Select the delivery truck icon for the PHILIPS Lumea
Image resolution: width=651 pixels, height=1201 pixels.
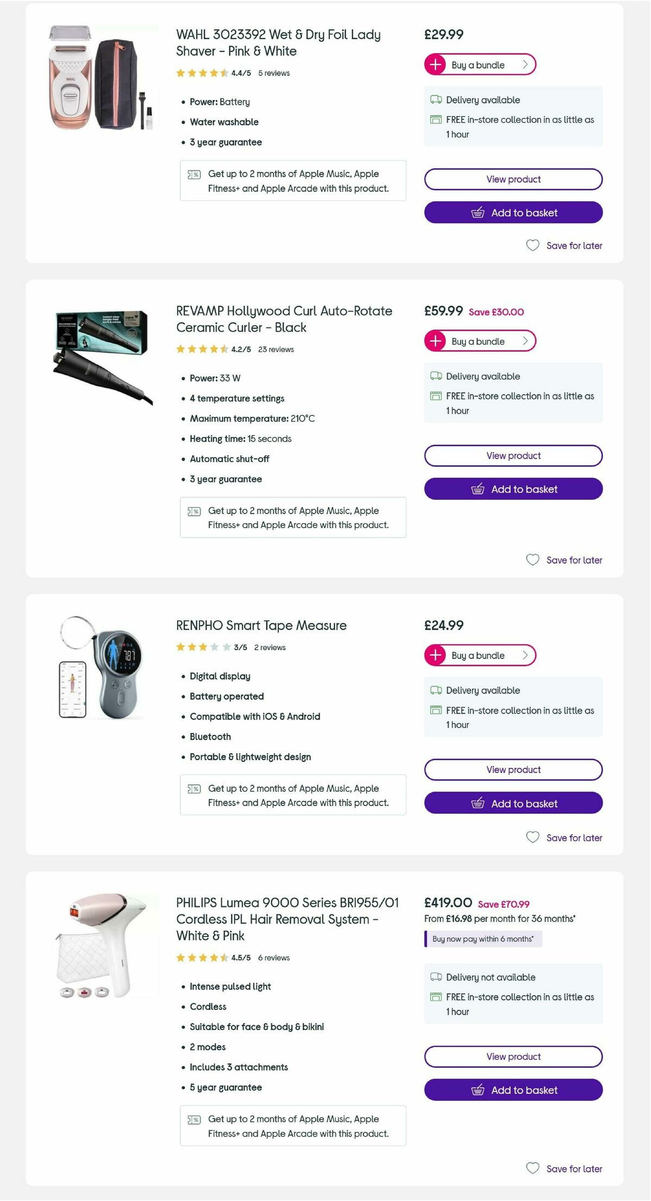(435, 977)
